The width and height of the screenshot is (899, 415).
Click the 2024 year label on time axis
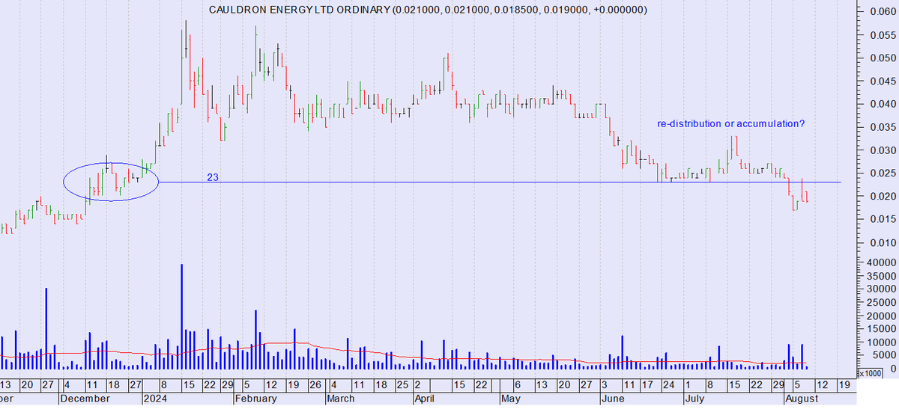point(154,399)
